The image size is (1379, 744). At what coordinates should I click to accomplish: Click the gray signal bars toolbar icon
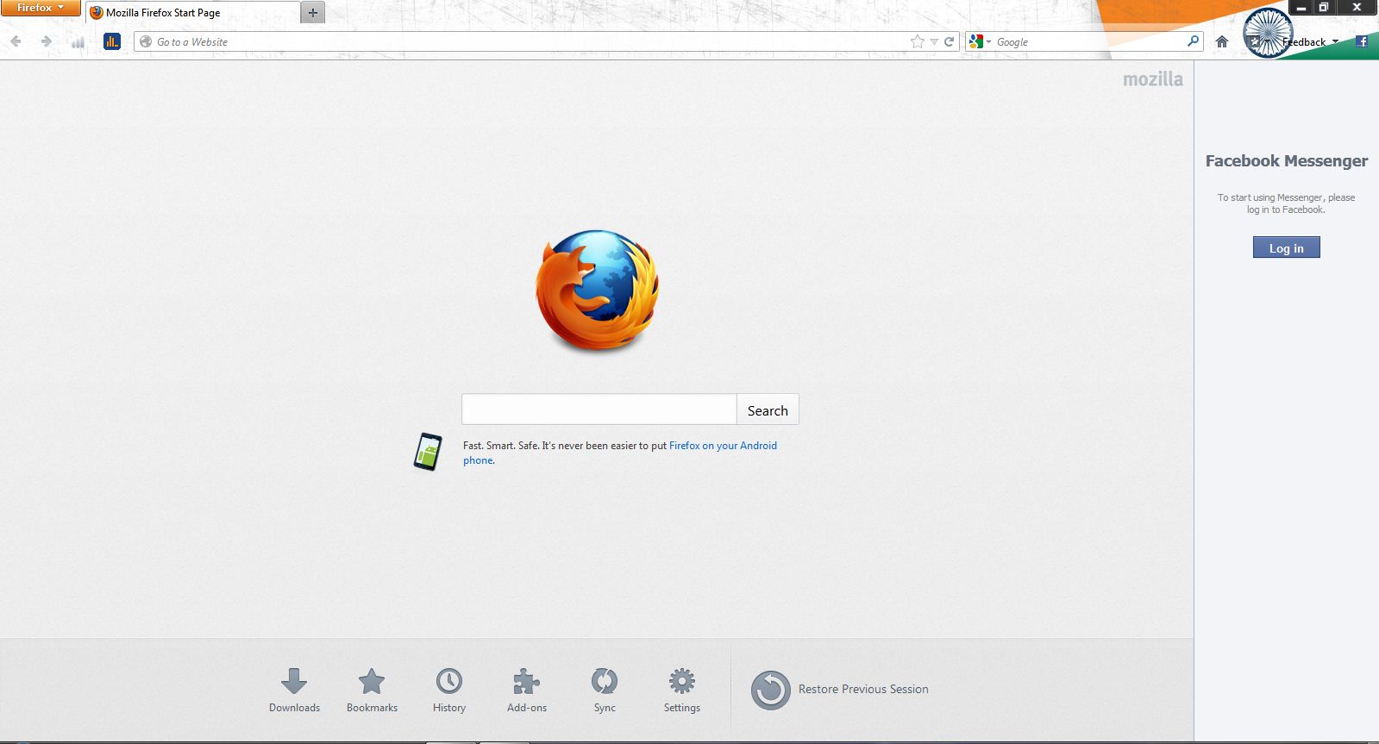(x=78, y=41)
